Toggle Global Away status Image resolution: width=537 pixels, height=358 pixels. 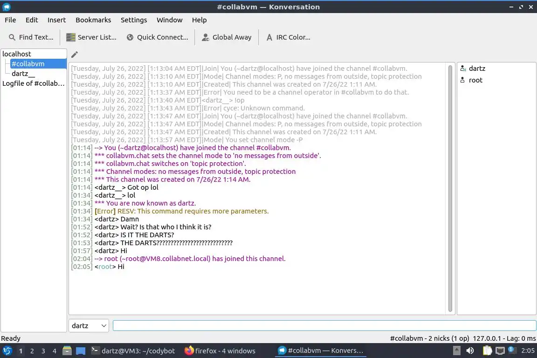click(x=227, y=37)
